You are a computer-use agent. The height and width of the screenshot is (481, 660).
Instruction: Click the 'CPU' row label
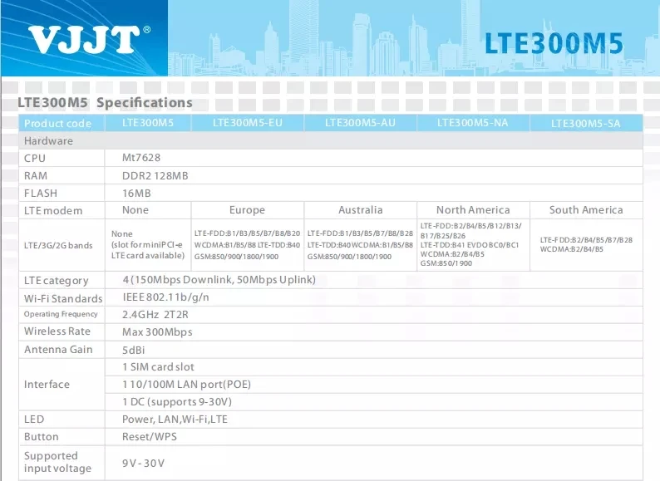(x=35, y=158)
